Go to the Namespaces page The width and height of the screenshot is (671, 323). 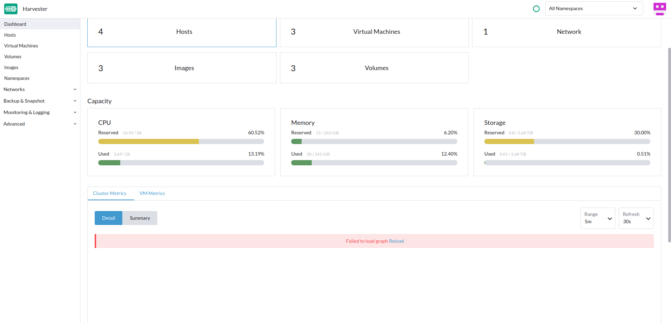(x=16, y=78)
